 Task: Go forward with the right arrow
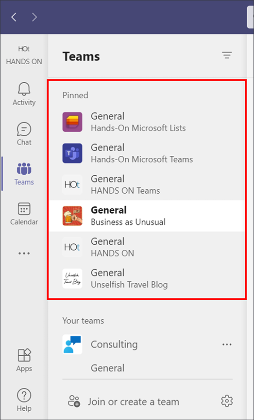pyautogui.click(x=34, y=17)
